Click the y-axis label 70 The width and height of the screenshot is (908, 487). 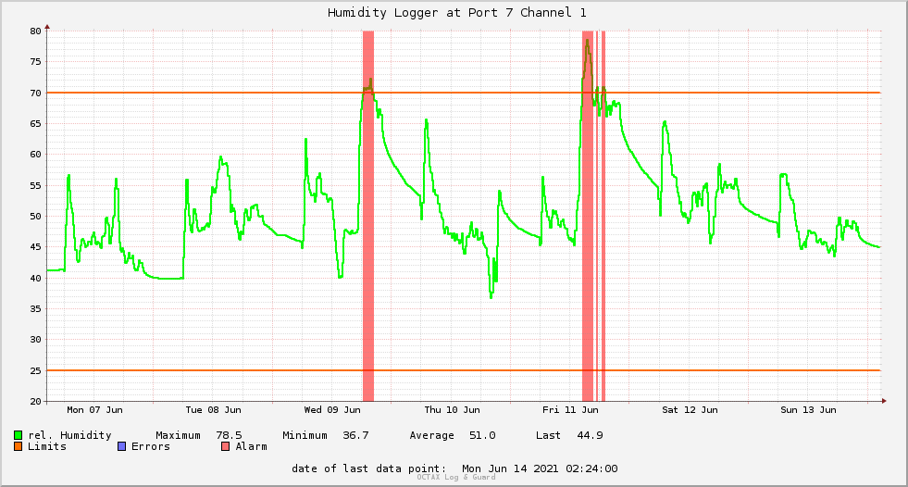point(36,93)
